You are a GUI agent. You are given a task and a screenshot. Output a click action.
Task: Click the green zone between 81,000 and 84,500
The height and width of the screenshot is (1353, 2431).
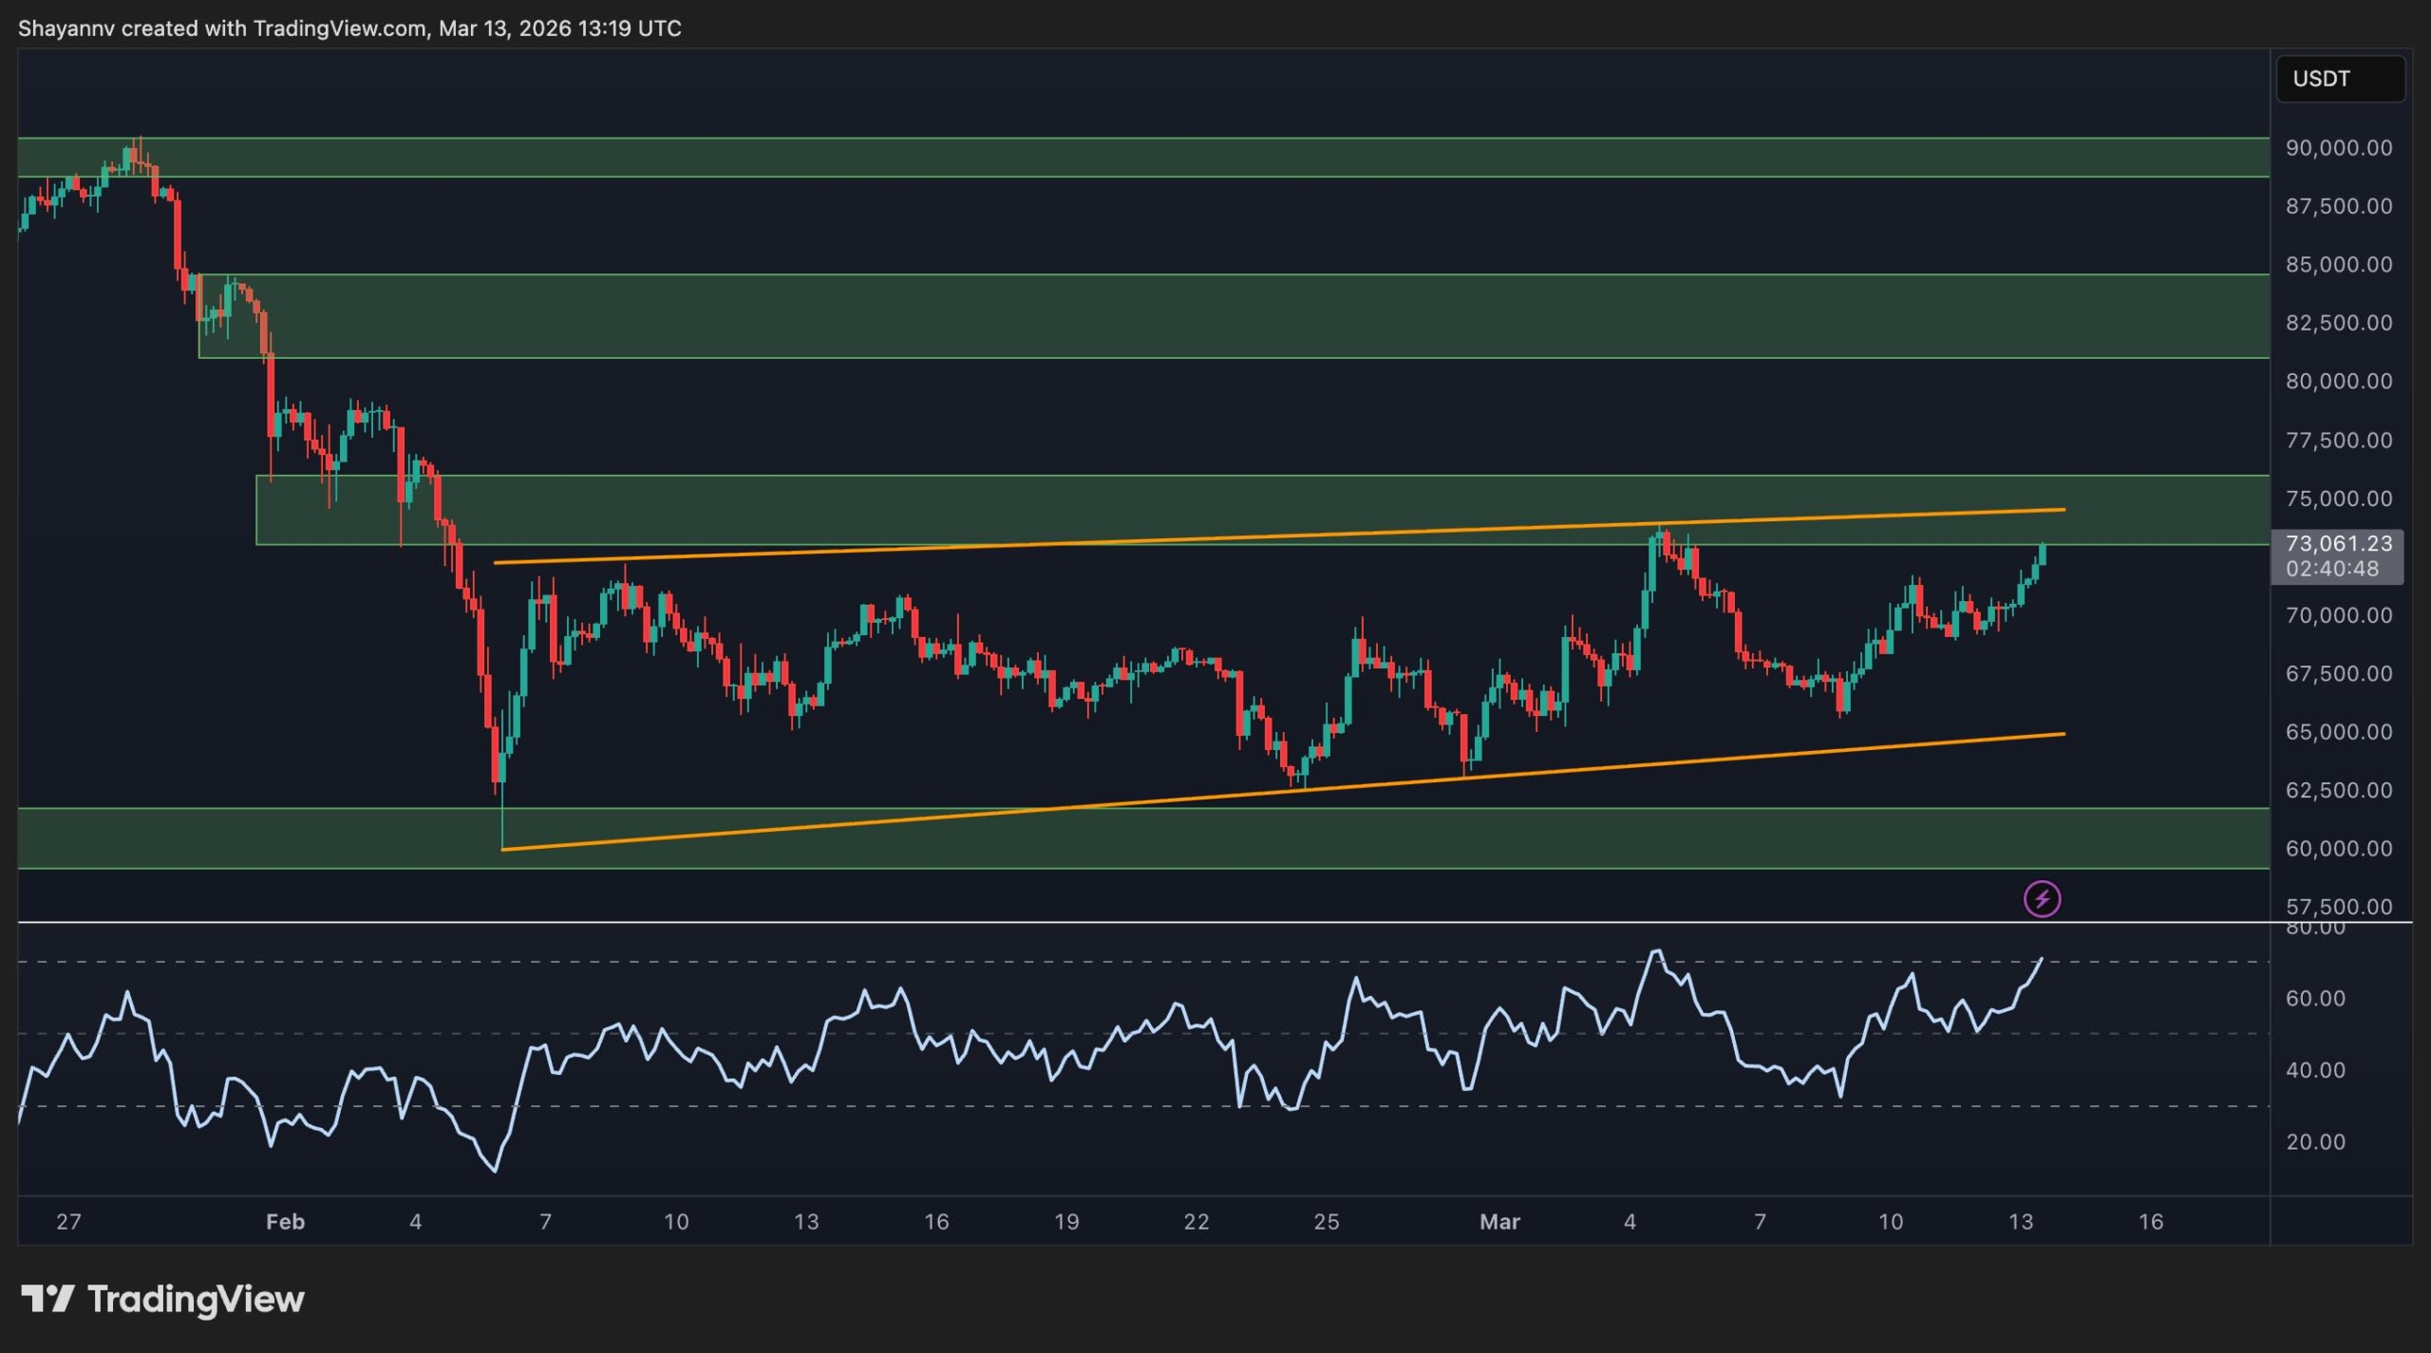coord(1234,316)
